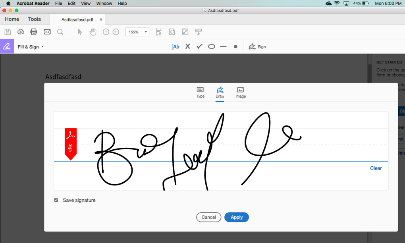Open the File menu
Screen dimensions: 405x243
[x=59, y=3]
